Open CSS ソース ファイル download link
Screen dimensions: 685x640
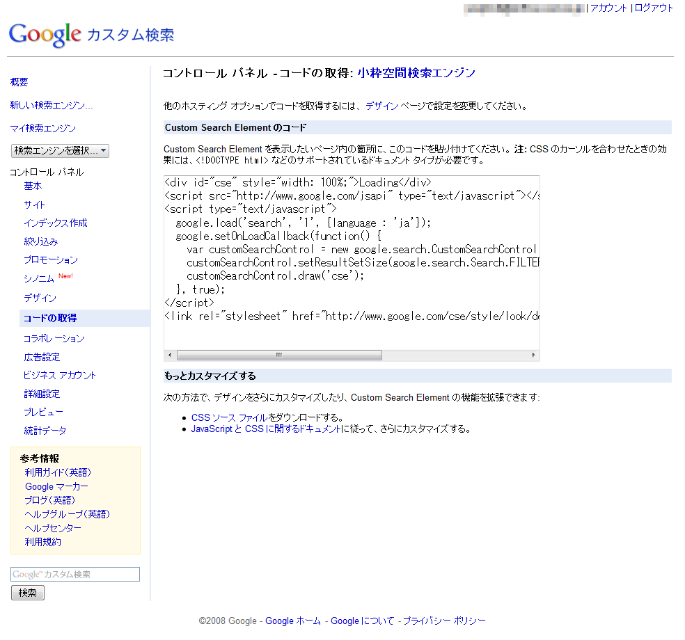coord(229,418)
